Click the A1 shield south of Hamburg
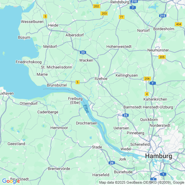185x185 pixels. [163, 174]
